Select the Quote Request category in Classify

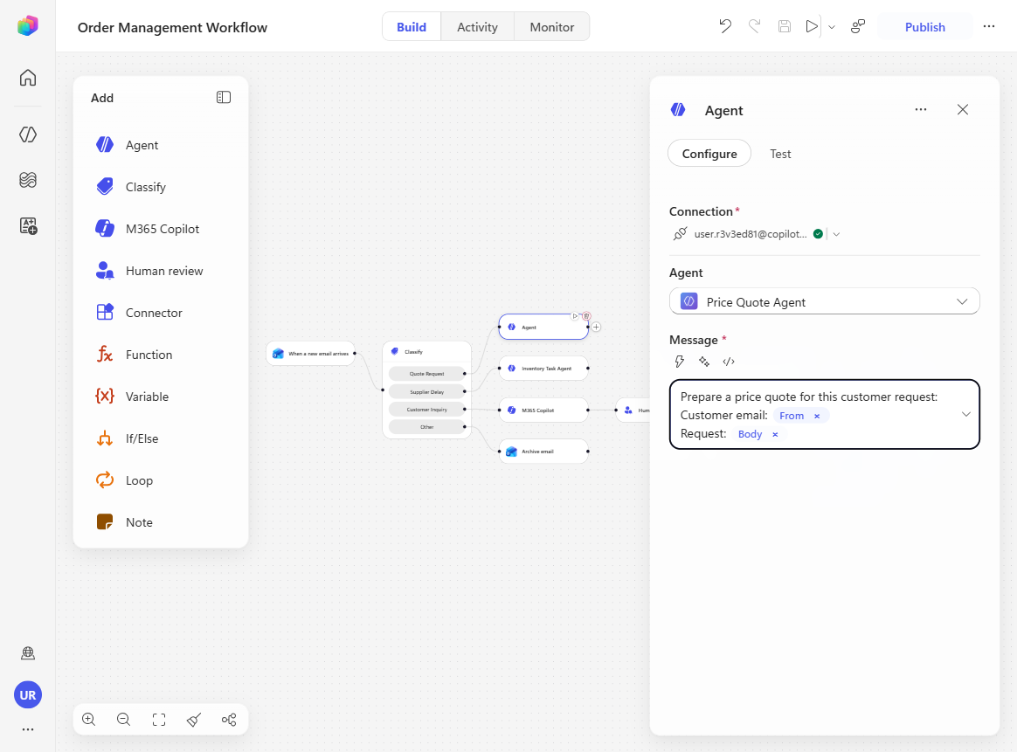point(426,374)
